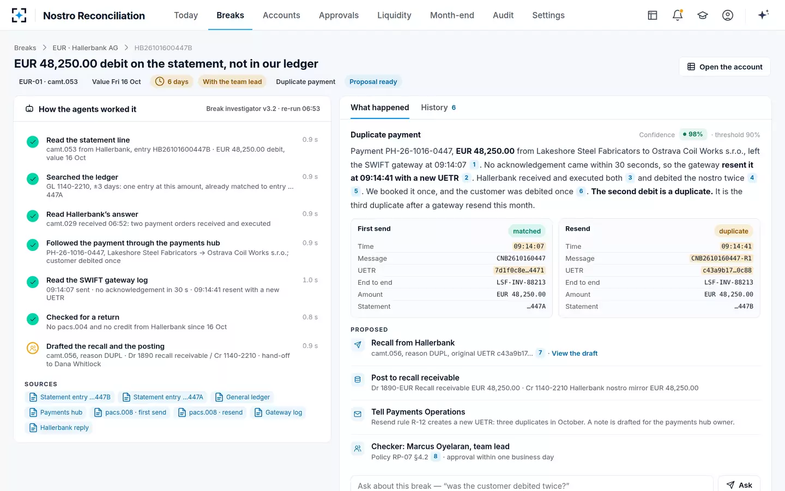Go to Breaks in the breadcrumb

(x=25, y=48)
